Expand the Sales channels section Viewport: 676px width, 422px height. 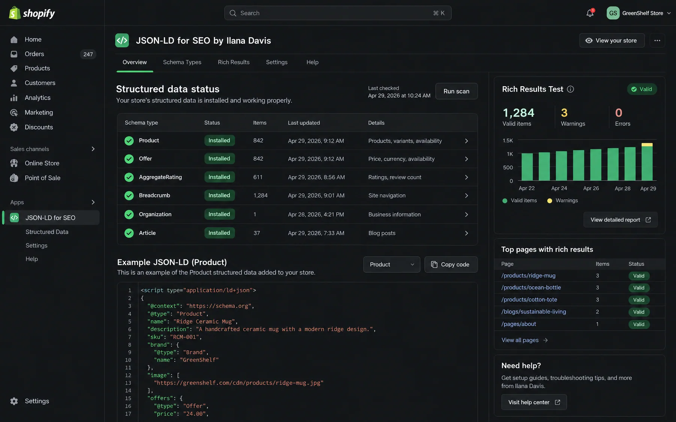click(x=93, y=149)
